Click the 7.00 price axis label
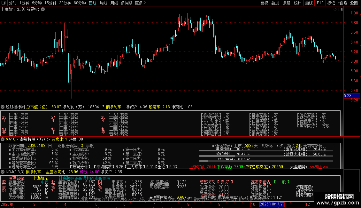This screenshot has width=361, height=208. 354,13
